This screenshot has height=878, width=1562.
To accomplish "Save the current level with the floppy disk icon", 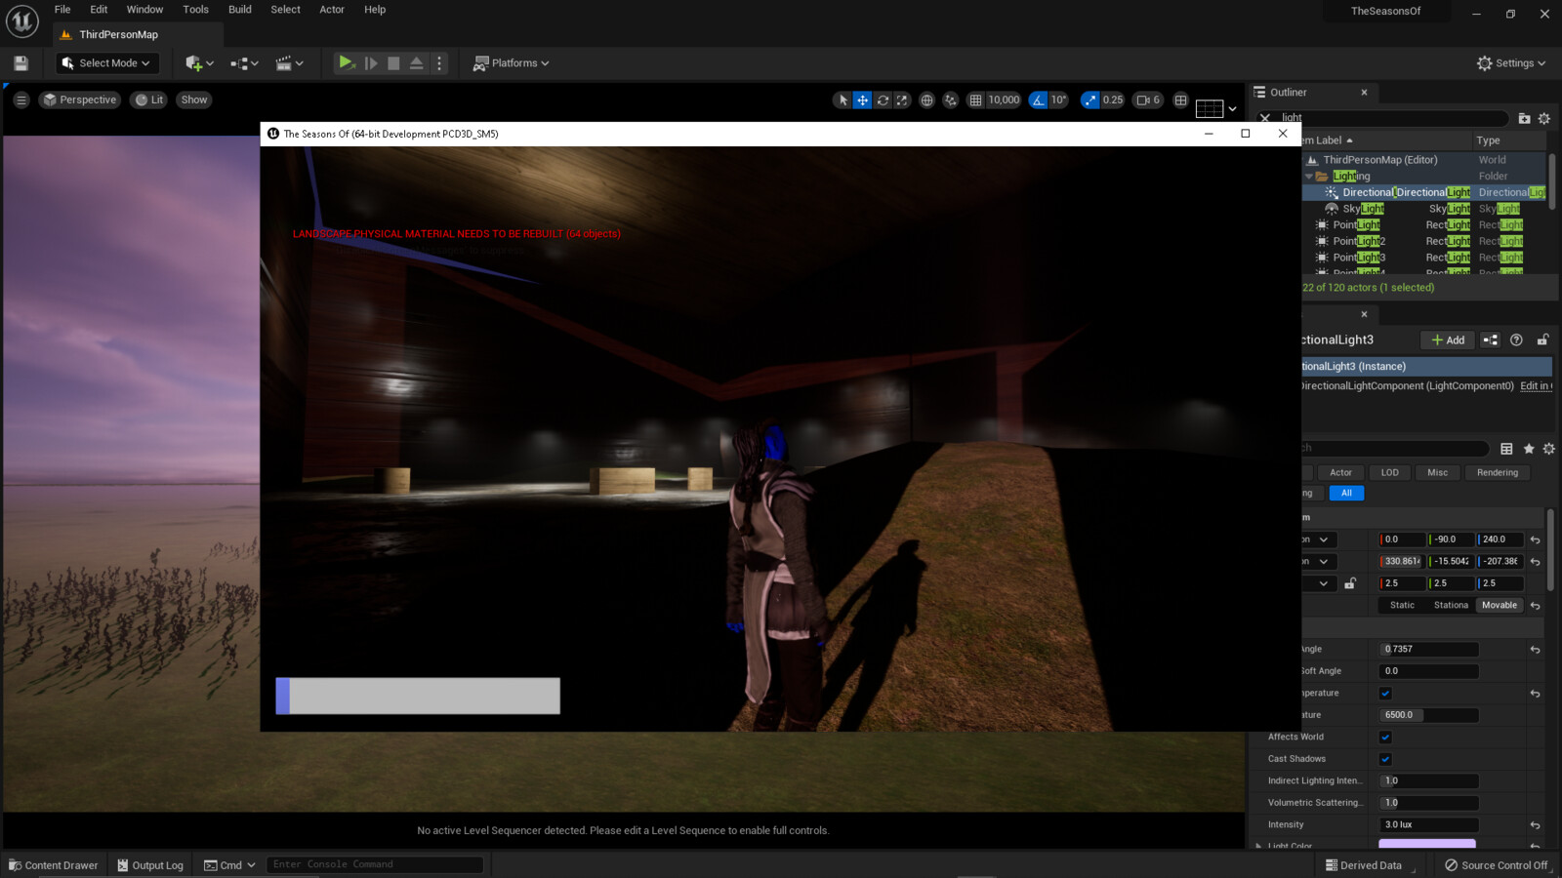I will [x=21, y=63].
